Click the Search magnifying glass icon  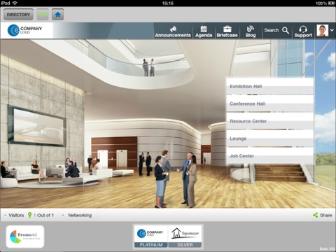[286, 30]
